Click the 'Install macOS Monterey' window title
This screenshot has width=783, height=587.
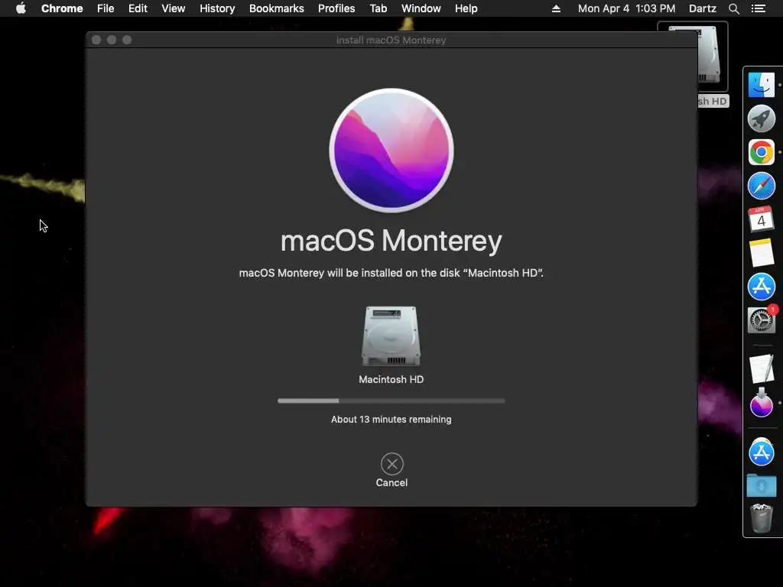click(x=391, y=40)
